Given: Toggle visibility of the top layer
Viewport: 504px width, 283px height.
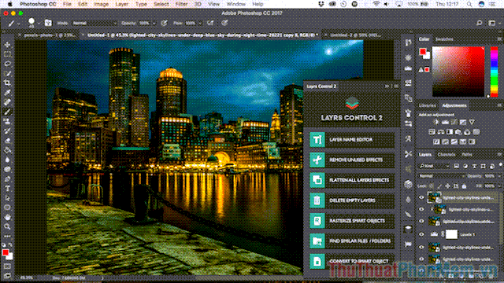Looking at the screenshot, I should (421, 197).
